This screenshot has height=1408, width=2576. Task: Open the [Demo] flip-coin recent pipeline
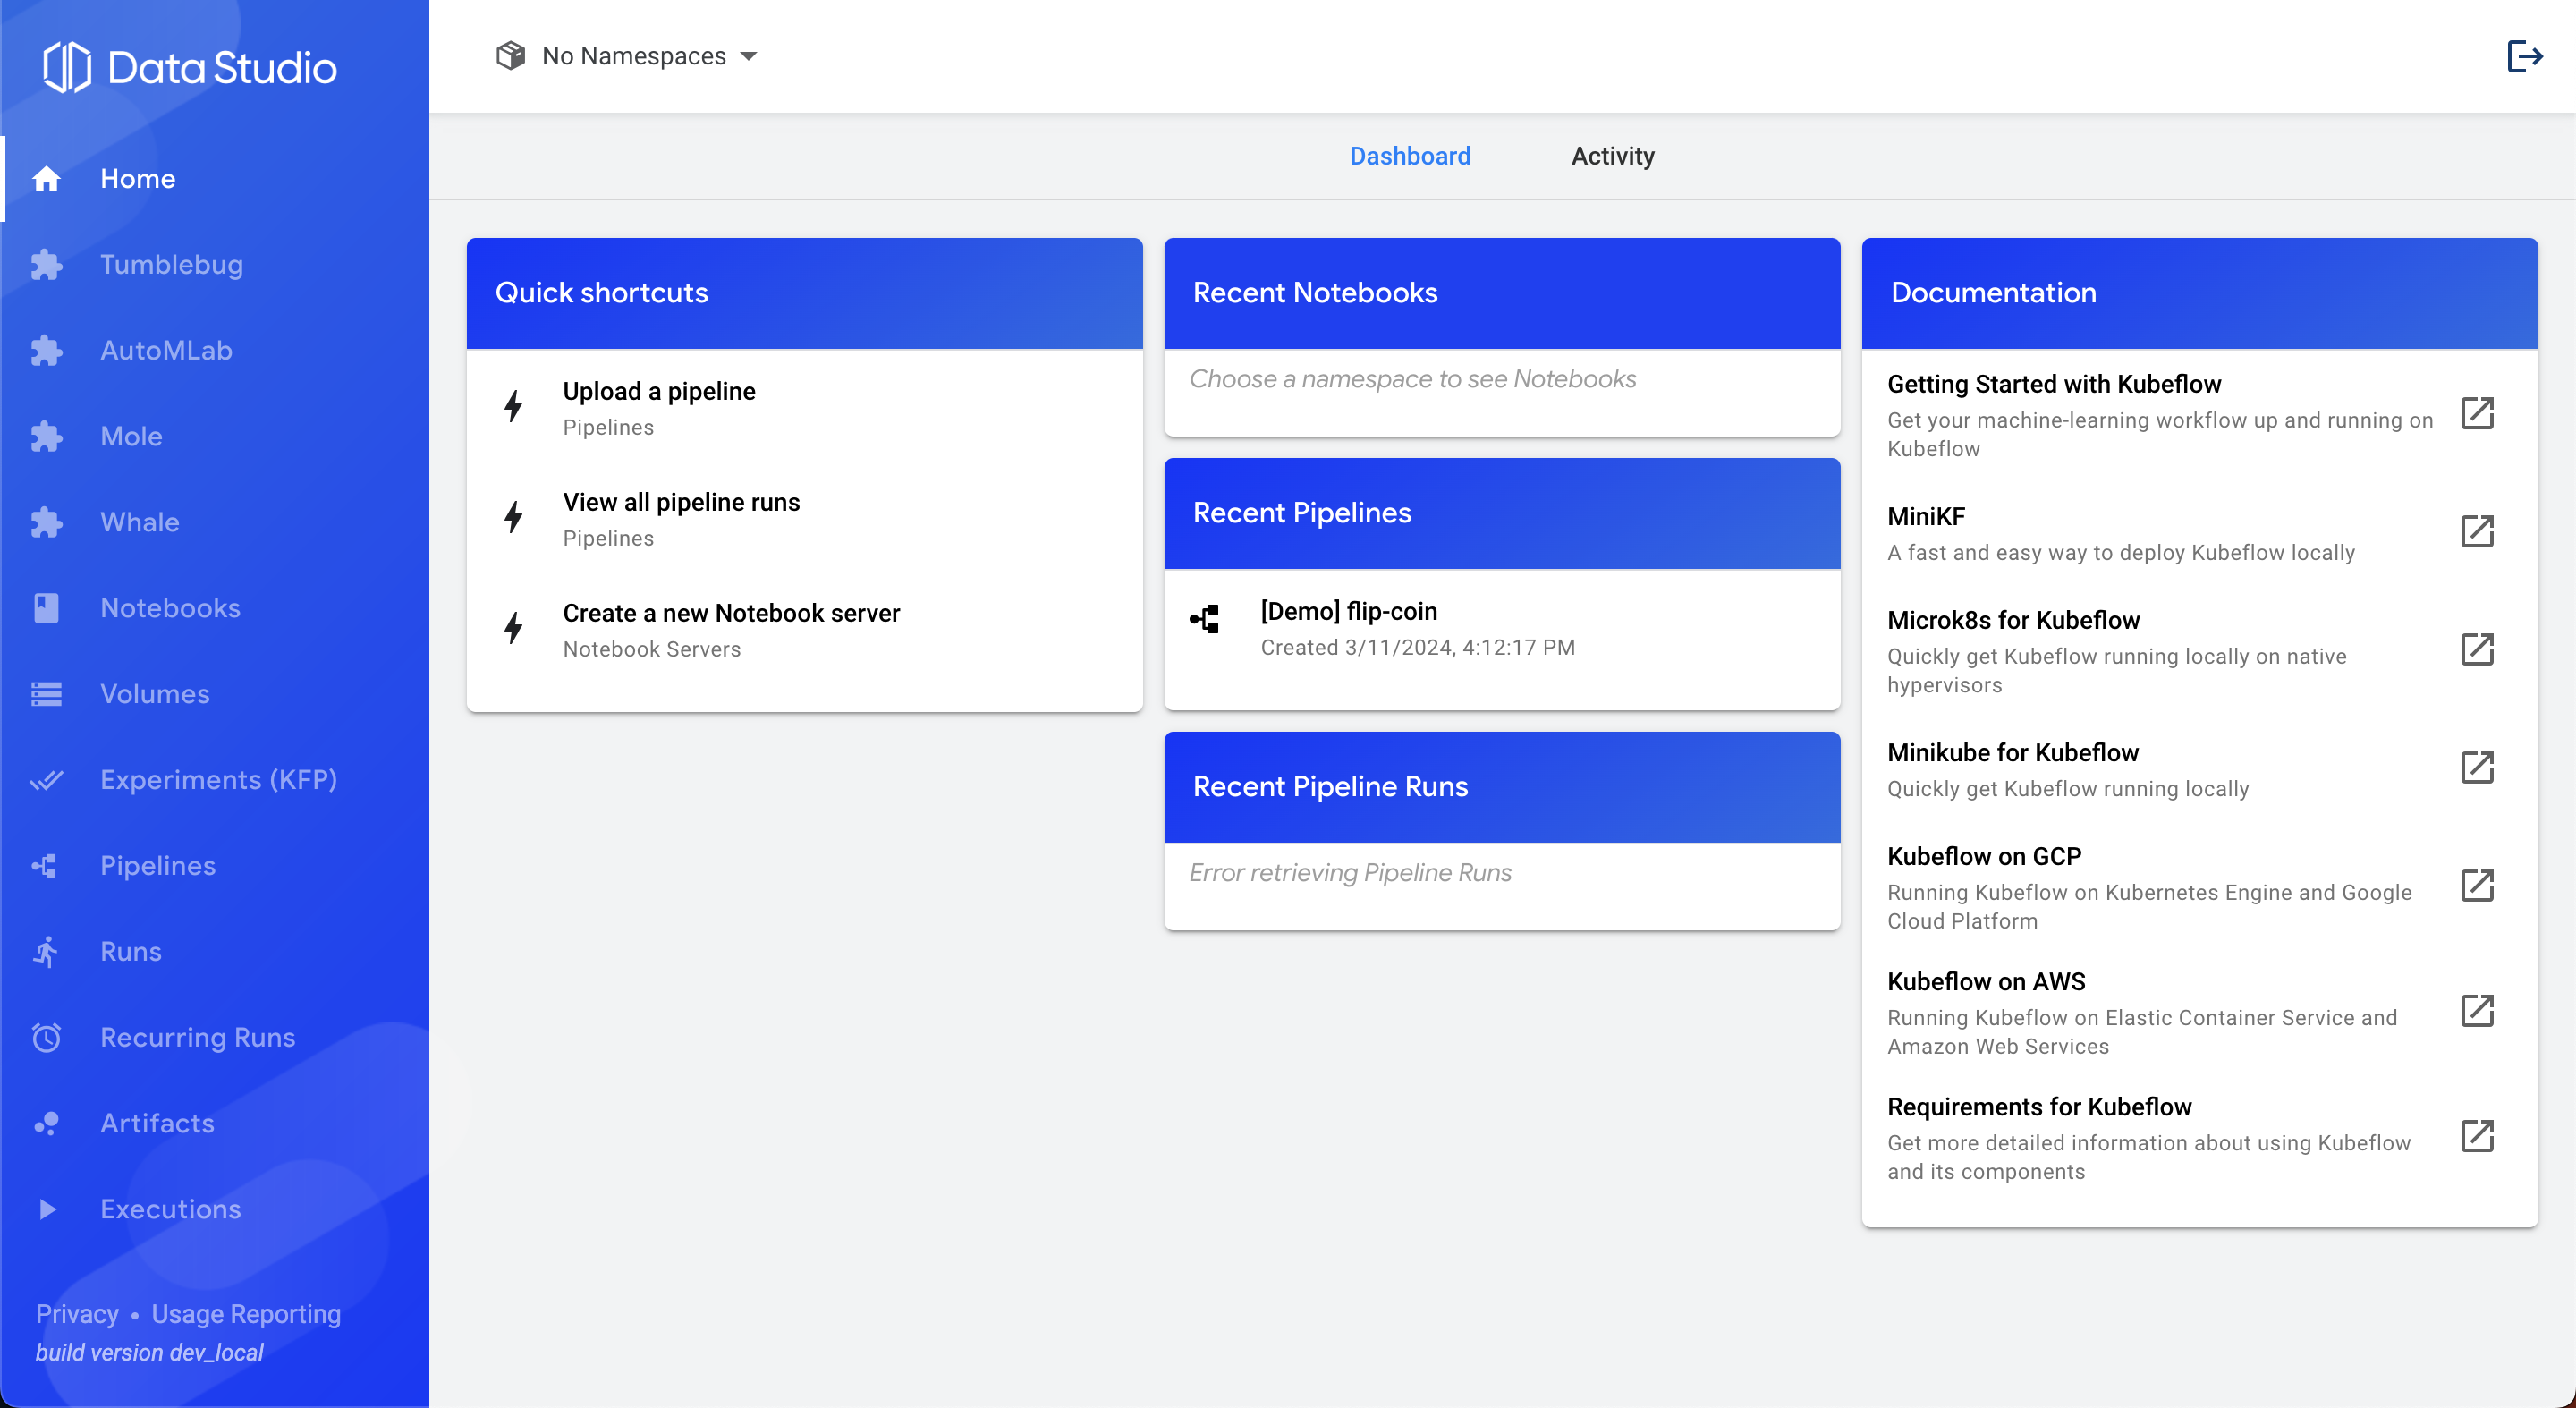pyautogui.click(x=1348, y=611)
